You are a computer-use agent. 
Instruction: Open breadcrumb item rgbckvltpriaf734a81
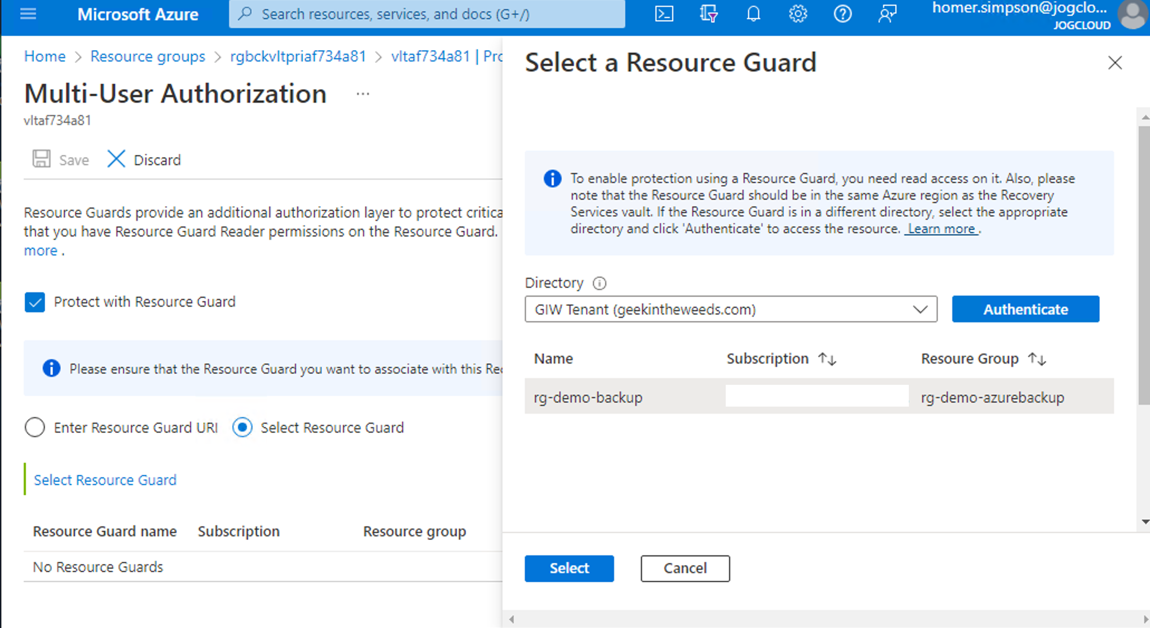click(x=298, y=56)
